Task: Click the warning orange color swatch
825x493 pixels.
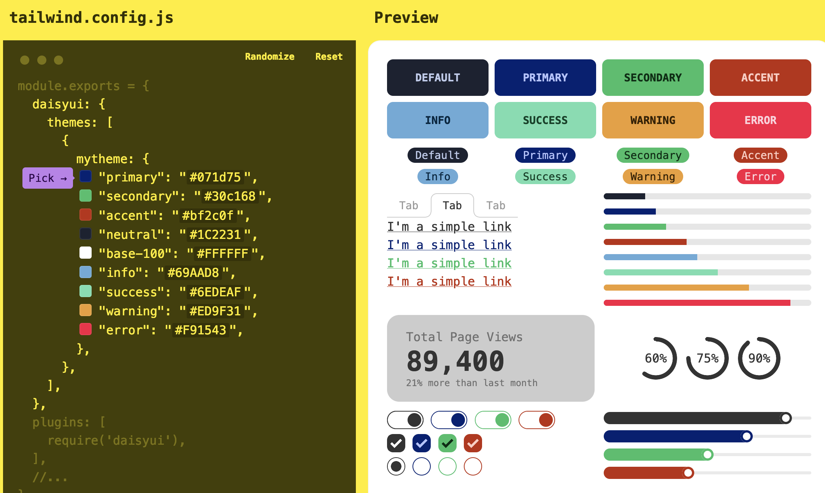Action: click(86, 310)
